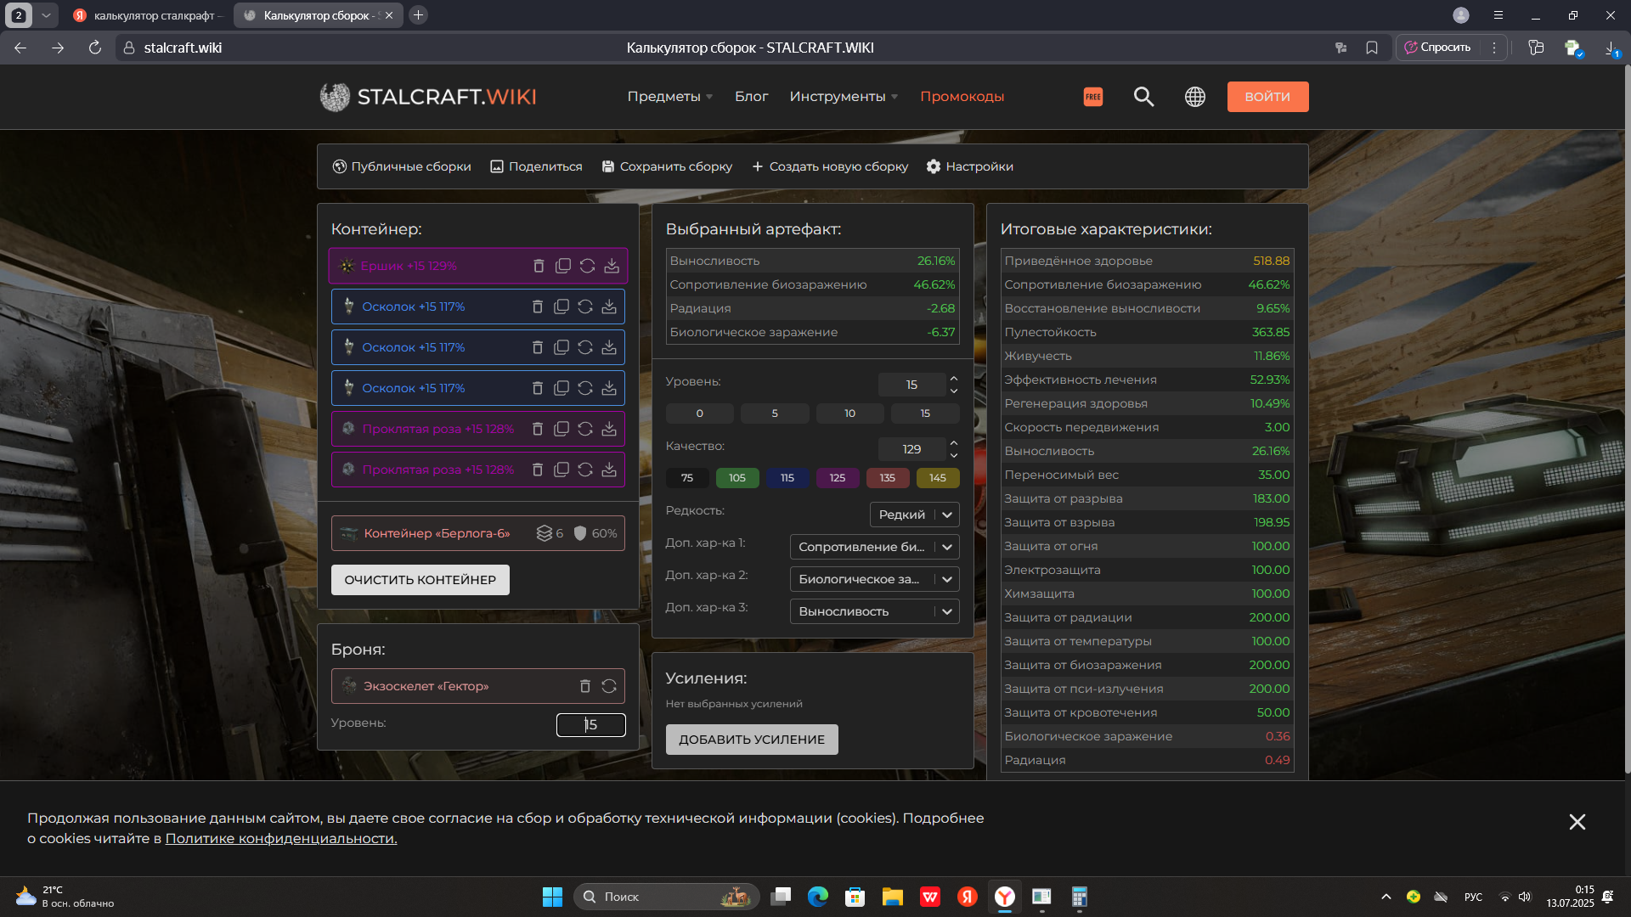Expand the Предметы menu

click(x=670, y=97)
